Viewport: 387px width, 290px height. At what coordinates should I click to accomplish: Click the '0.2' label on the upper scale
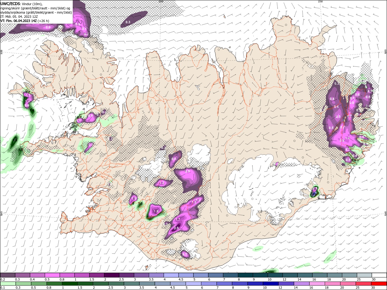coord(2,279)
